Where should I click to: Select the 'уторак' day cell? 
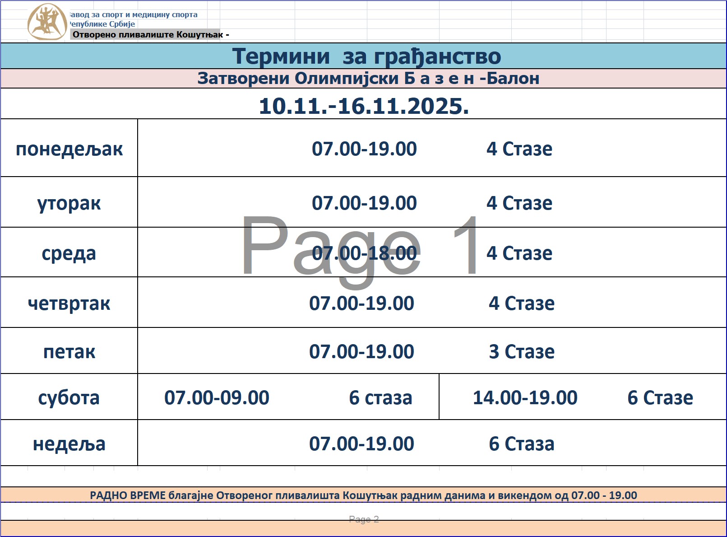point(69,203)
